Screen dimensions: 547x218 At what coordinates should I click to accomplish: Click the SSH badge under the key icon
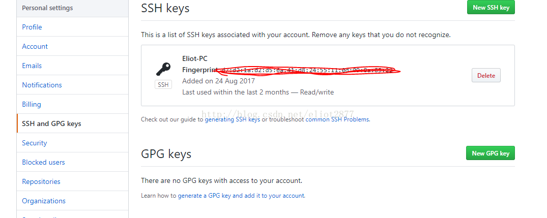(x=163, y=85)
